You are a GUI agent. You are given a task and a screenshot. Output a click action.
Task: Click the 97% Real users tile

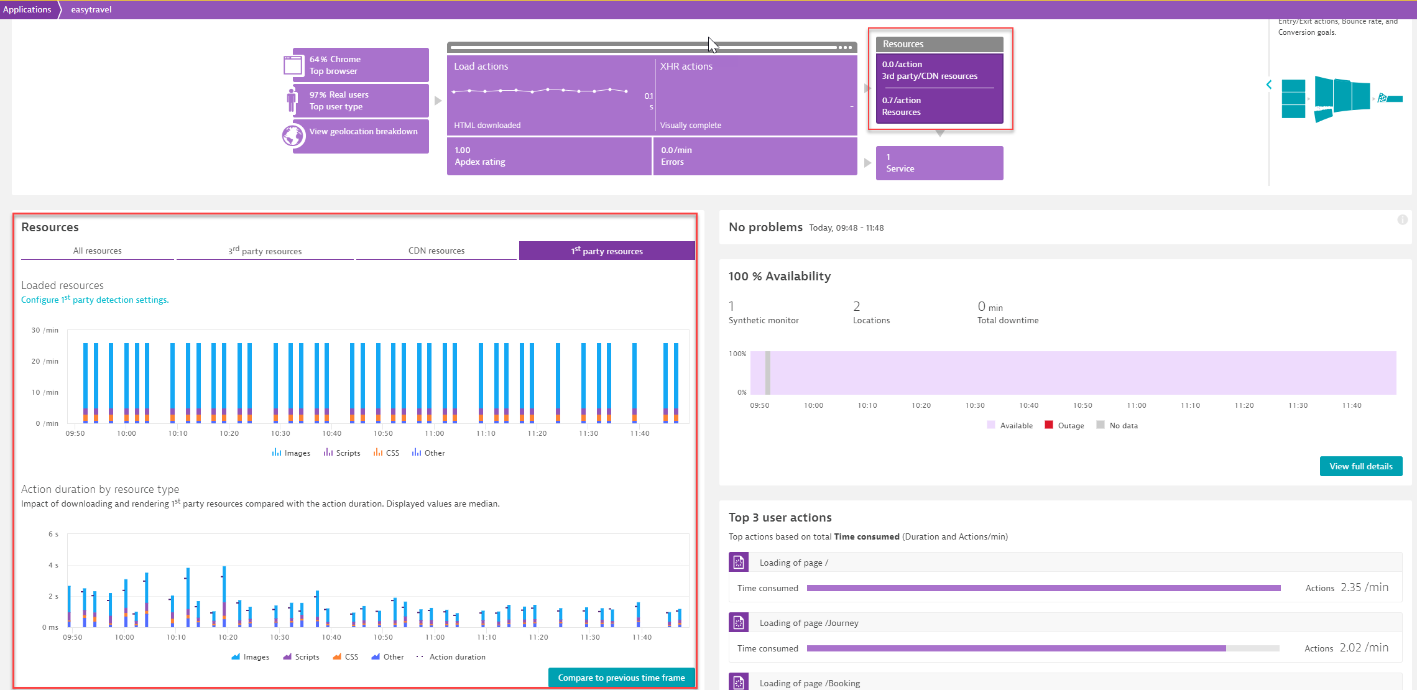pyautogui.click(x=361, y=100)
